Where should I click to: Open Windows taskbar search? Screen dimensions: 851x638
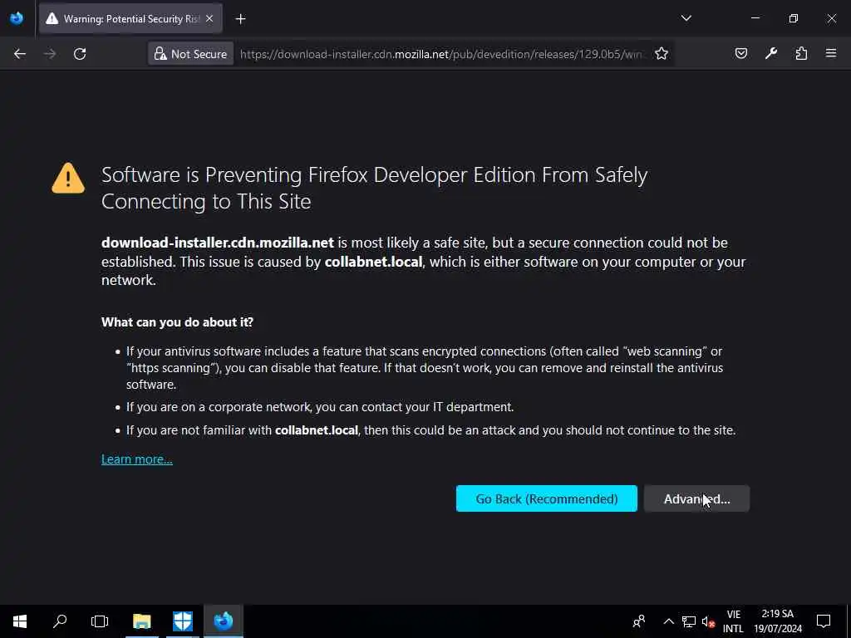click(60, 621)
